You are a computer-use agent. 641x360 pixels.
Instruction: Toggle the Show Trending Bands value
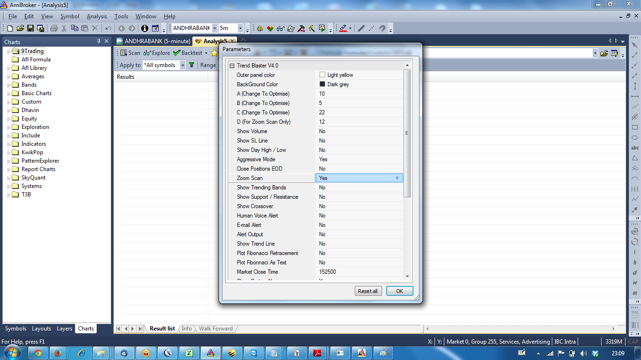pyautogui.click(x=359, y=187)
